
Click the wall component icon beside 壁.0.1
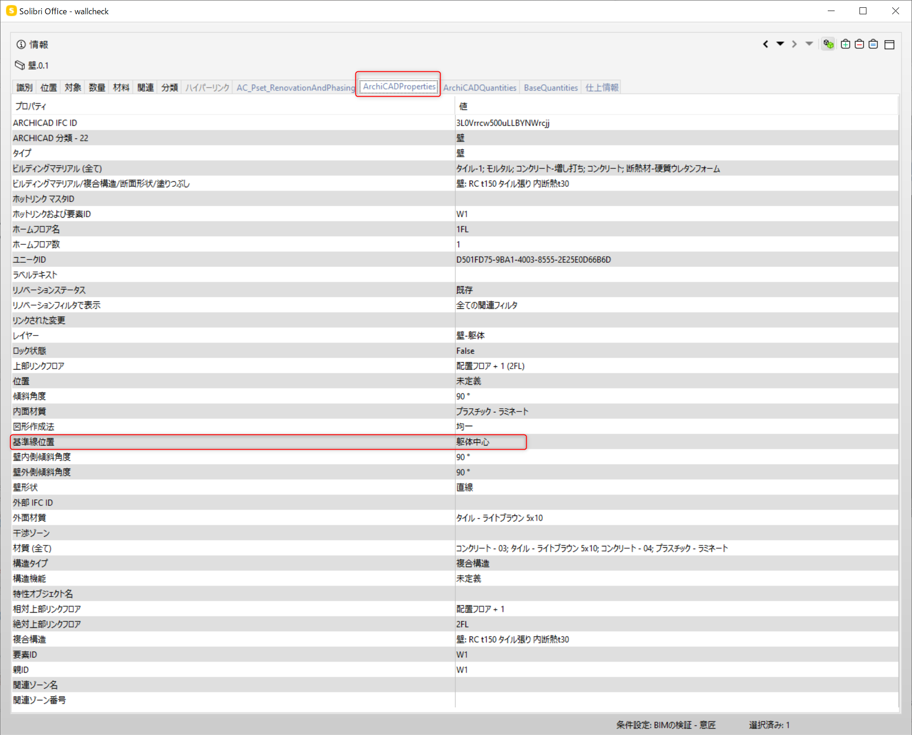(x=20, y=65)
